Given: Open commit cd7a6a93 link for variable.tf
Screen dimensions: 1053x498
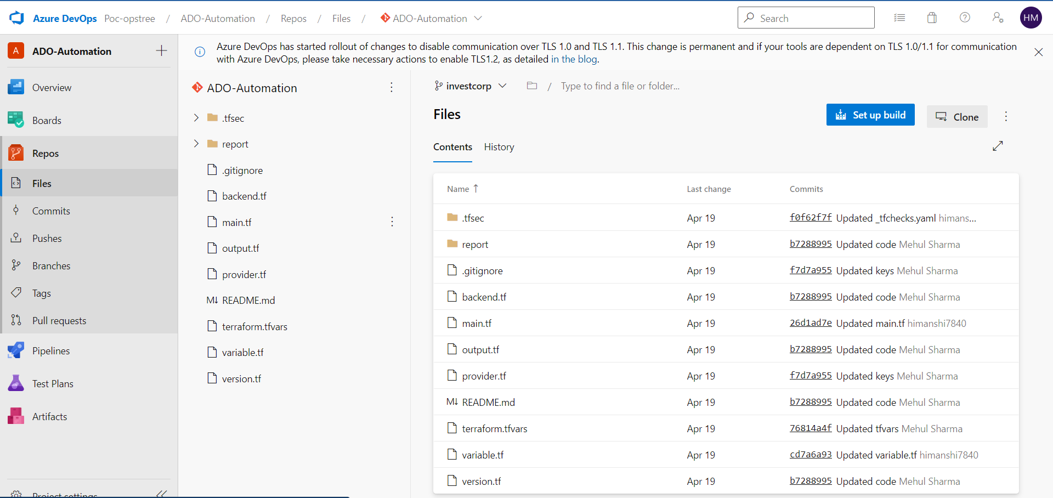Looking at the screenshot, I should pos(811,454).
